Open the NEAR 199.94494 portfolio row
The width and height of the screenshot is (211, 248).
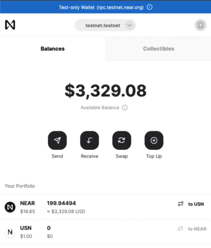click(105, 207)
